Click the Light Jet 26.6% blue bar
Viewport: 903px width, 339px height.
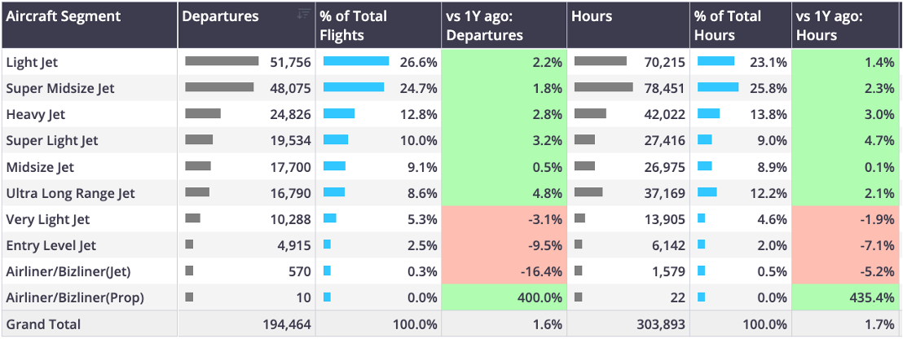[x=356, y=61]
